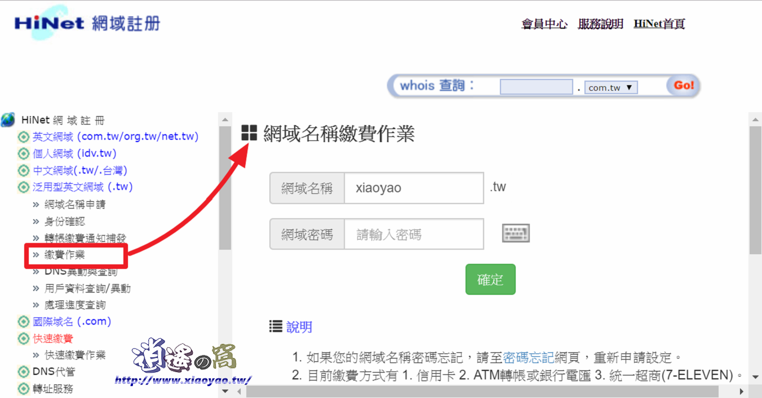The height and width of the screenshot is (398, 762).
Task: Open the virtual keyboard icon
Action: (x=516, y=233)
